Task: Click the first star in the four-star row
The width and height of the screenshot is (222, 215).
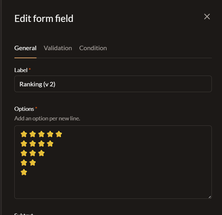Action: click(24, 144)
